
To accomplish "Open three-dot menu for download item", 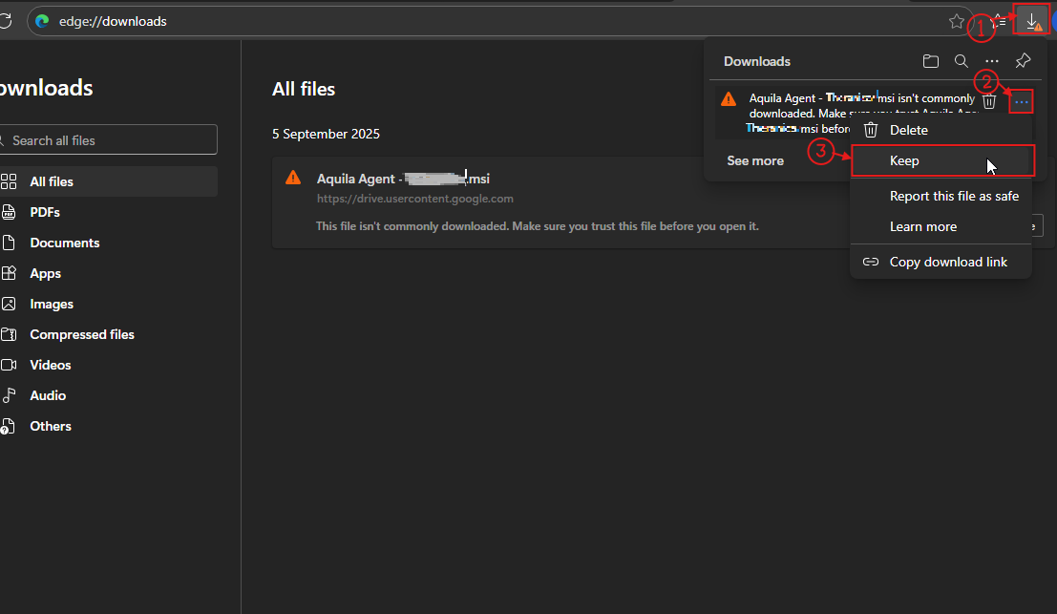I will 1022,101.
